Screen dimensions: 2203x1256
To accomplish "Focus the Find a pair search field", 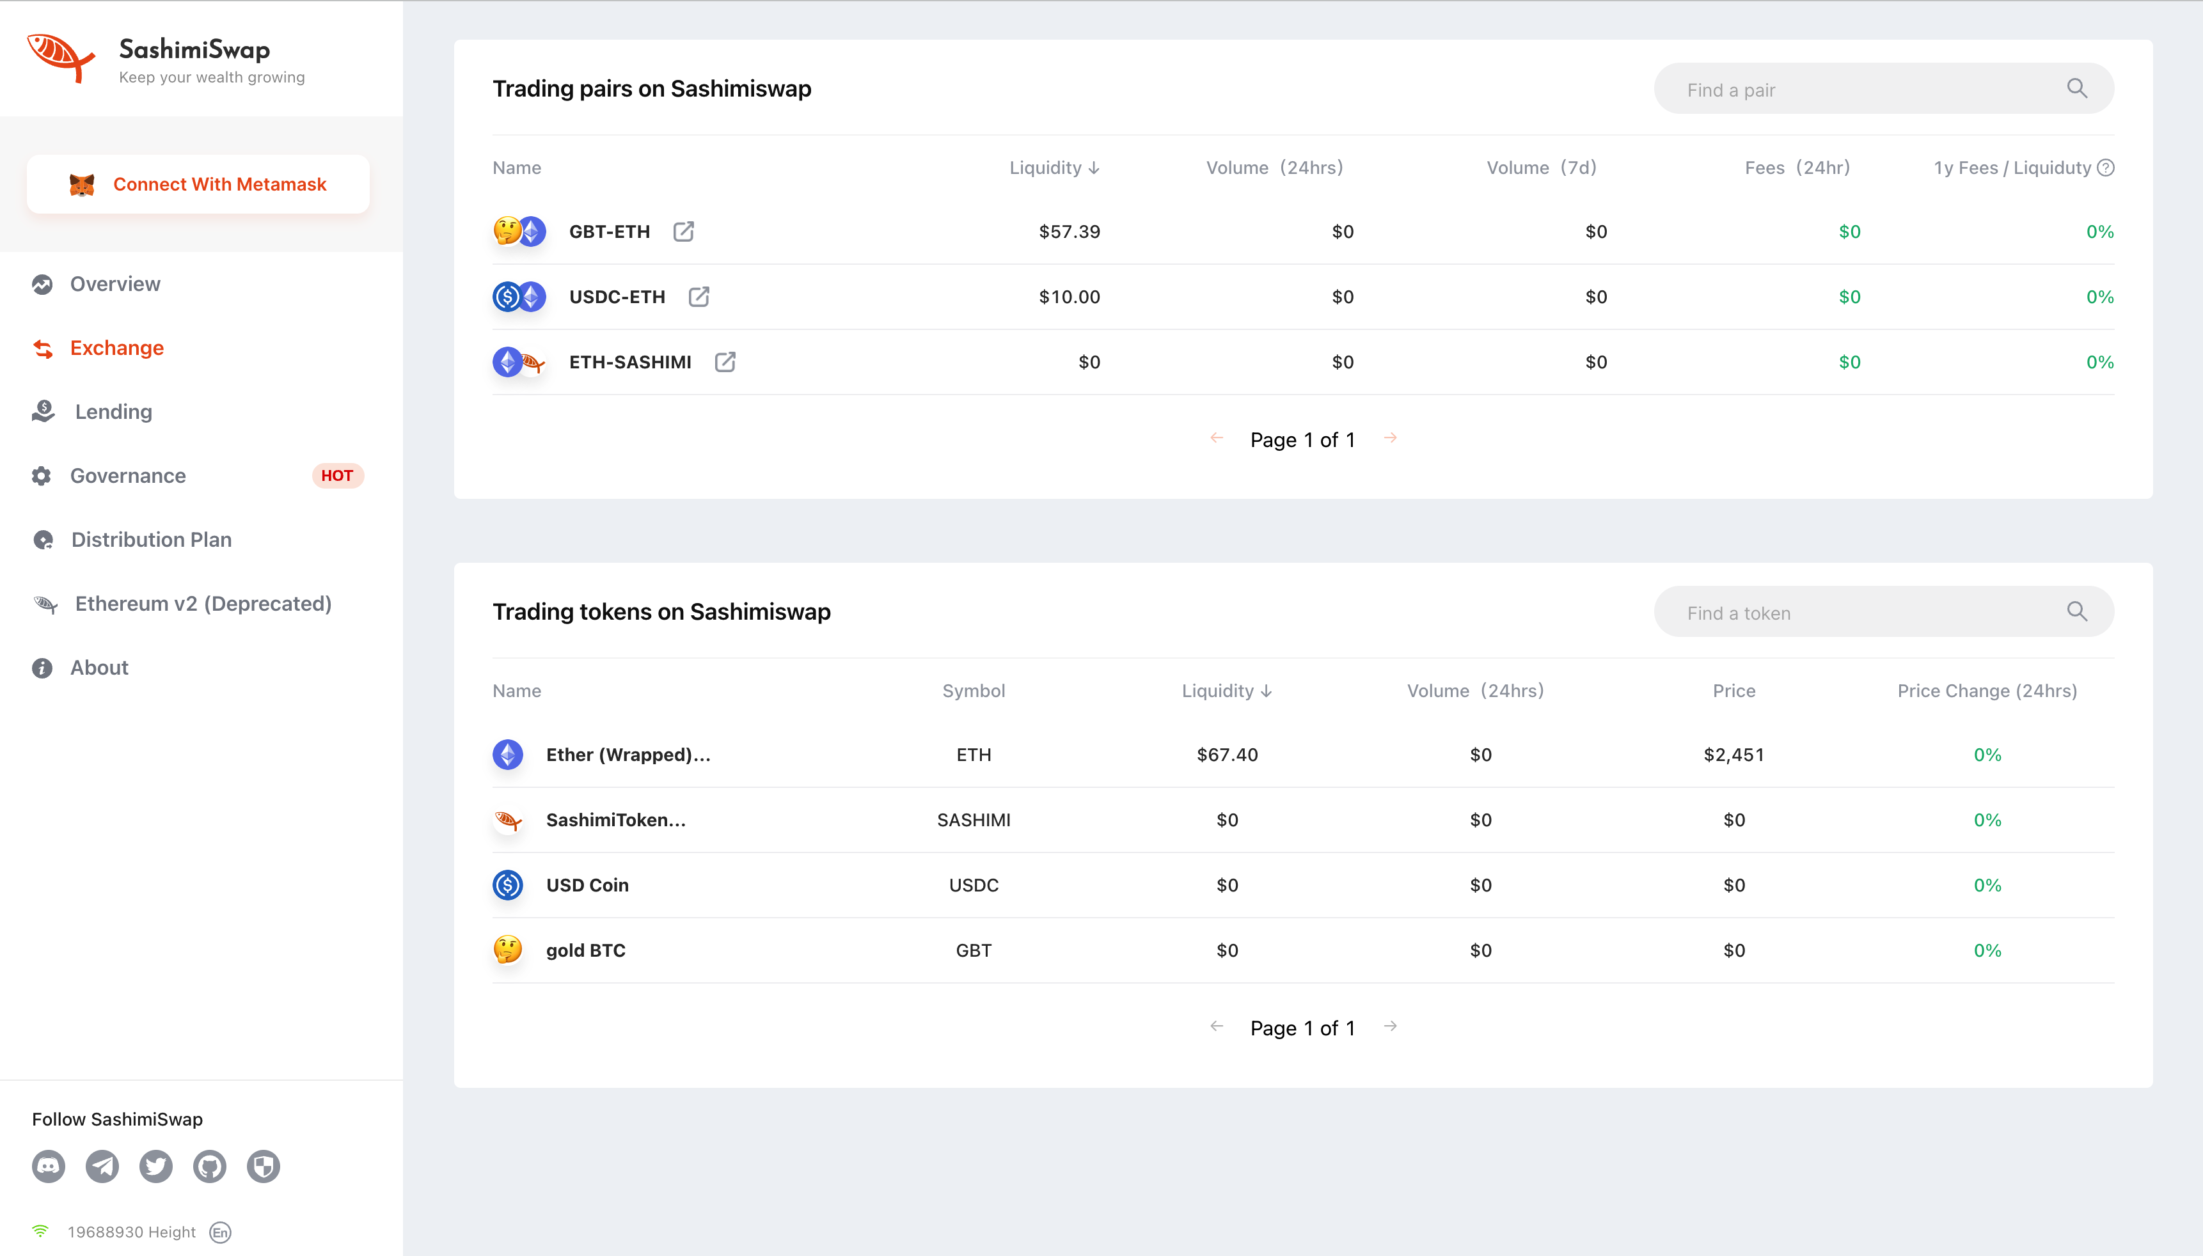I will coord(1883,89).
